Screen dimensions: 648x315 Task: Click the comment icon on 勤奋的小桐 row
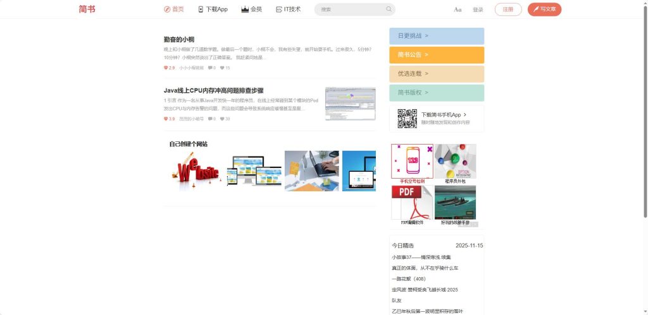coord(210,68)
